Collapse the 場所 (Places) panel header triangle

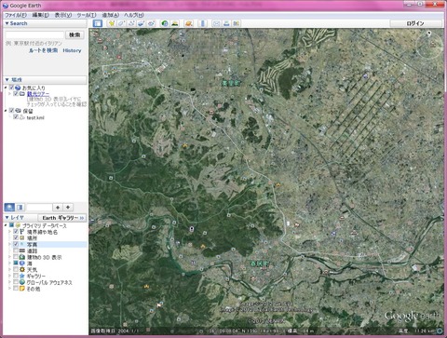[x=7, y=80]
